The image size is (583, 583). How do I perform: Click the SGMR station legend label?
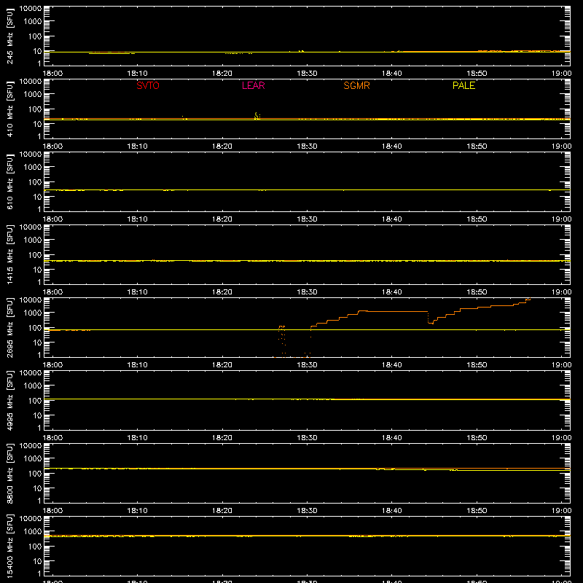pyautogui.click(x=356, y=85)
